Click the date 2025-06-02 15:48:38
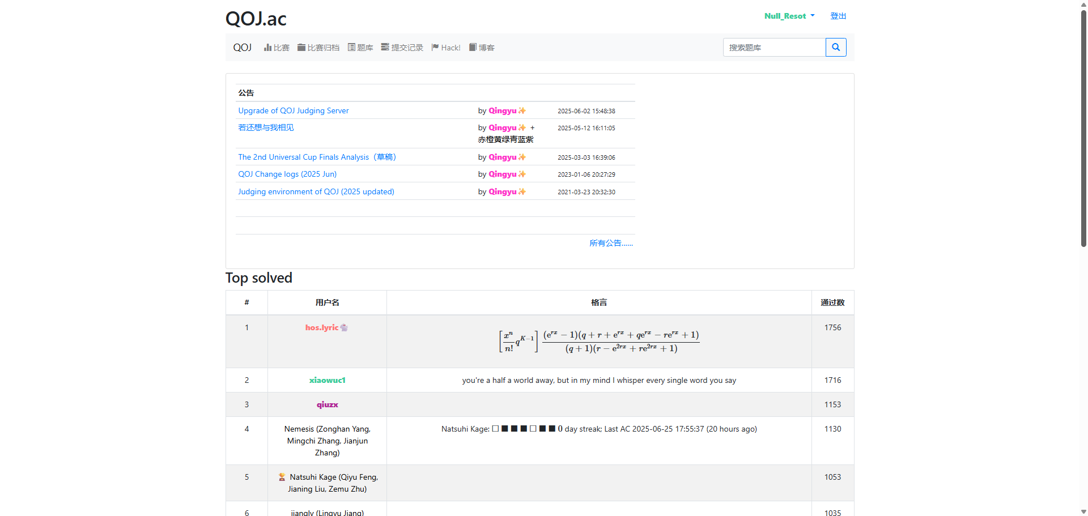 pos(586,111)
